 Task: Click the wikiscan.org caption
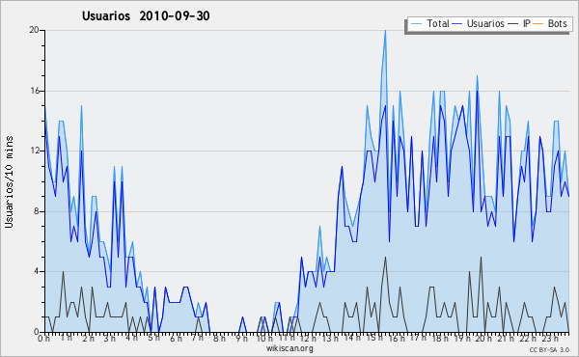pos(289,348)
